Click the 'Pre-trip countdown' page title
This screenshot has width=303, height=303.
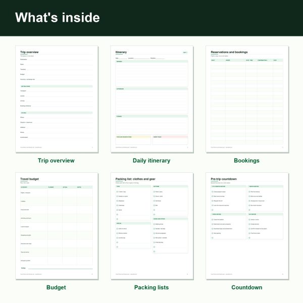tap(224, 179)
